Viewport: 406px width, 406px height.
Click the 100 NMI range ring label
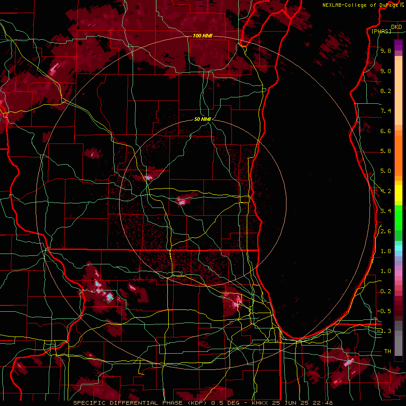tap(203, 36)
